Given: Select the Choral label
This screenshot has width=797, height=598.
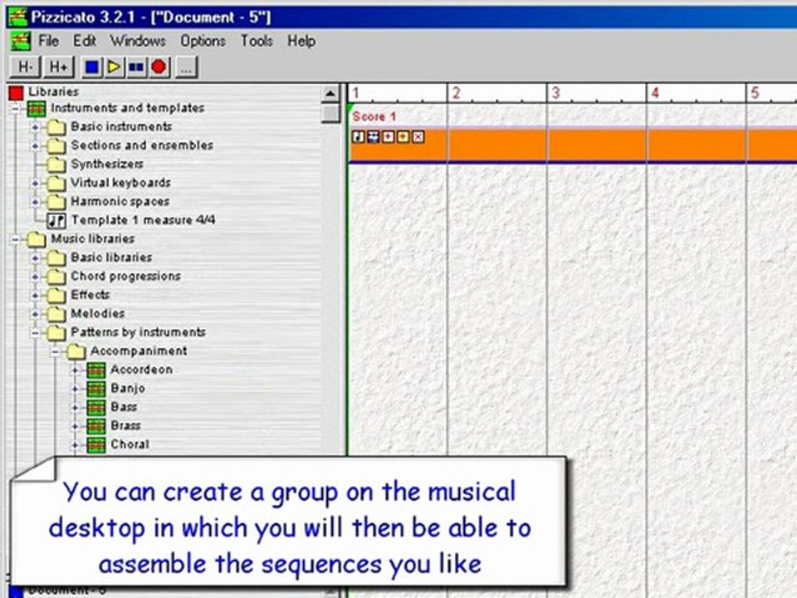Looking at the screenshot, I should [130, 444].
